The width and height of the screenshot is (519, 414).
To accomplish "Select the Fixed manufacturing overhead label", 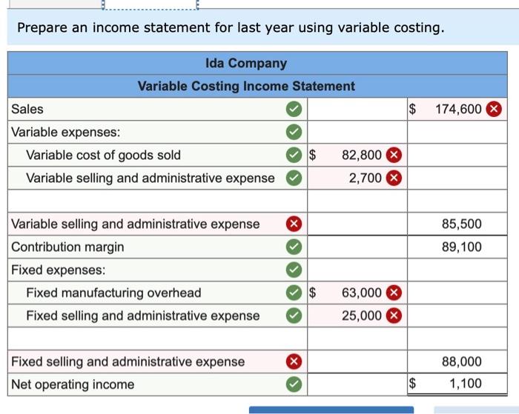I will 113,293.
